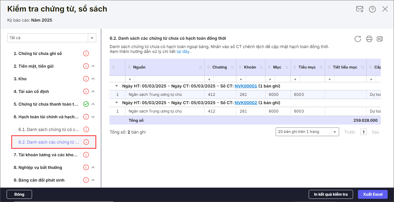394x202 pixels.
Task: Click sort arrows in Chương column header
Action: coord(232,67)
